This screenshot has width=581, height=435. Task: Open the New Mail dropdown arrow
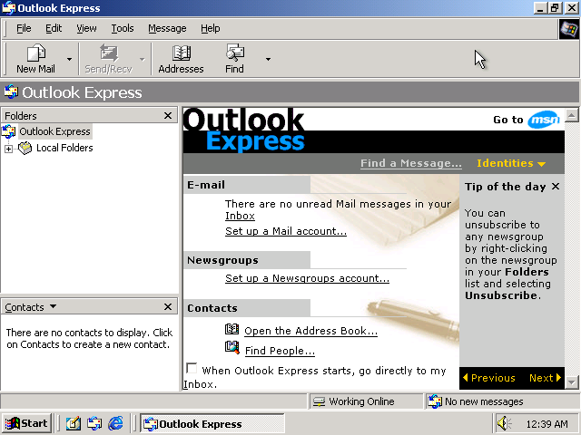point(69,59)
